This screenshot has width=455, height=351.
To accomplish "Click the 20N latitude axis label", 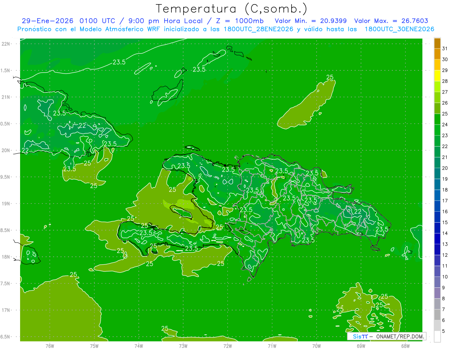I will 6,150.
